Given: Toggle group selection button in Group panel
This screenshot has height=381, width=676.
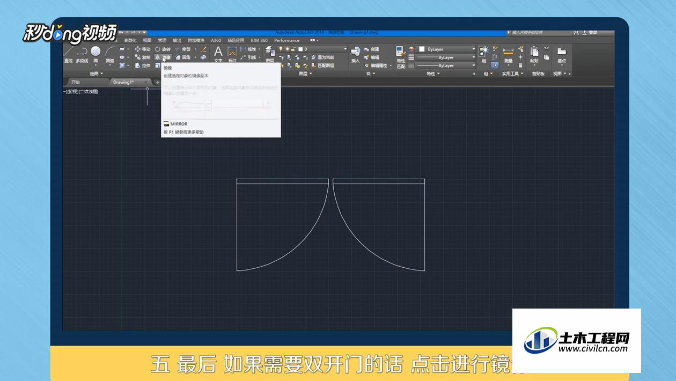Looking at the screenshot, I should 495,65.
